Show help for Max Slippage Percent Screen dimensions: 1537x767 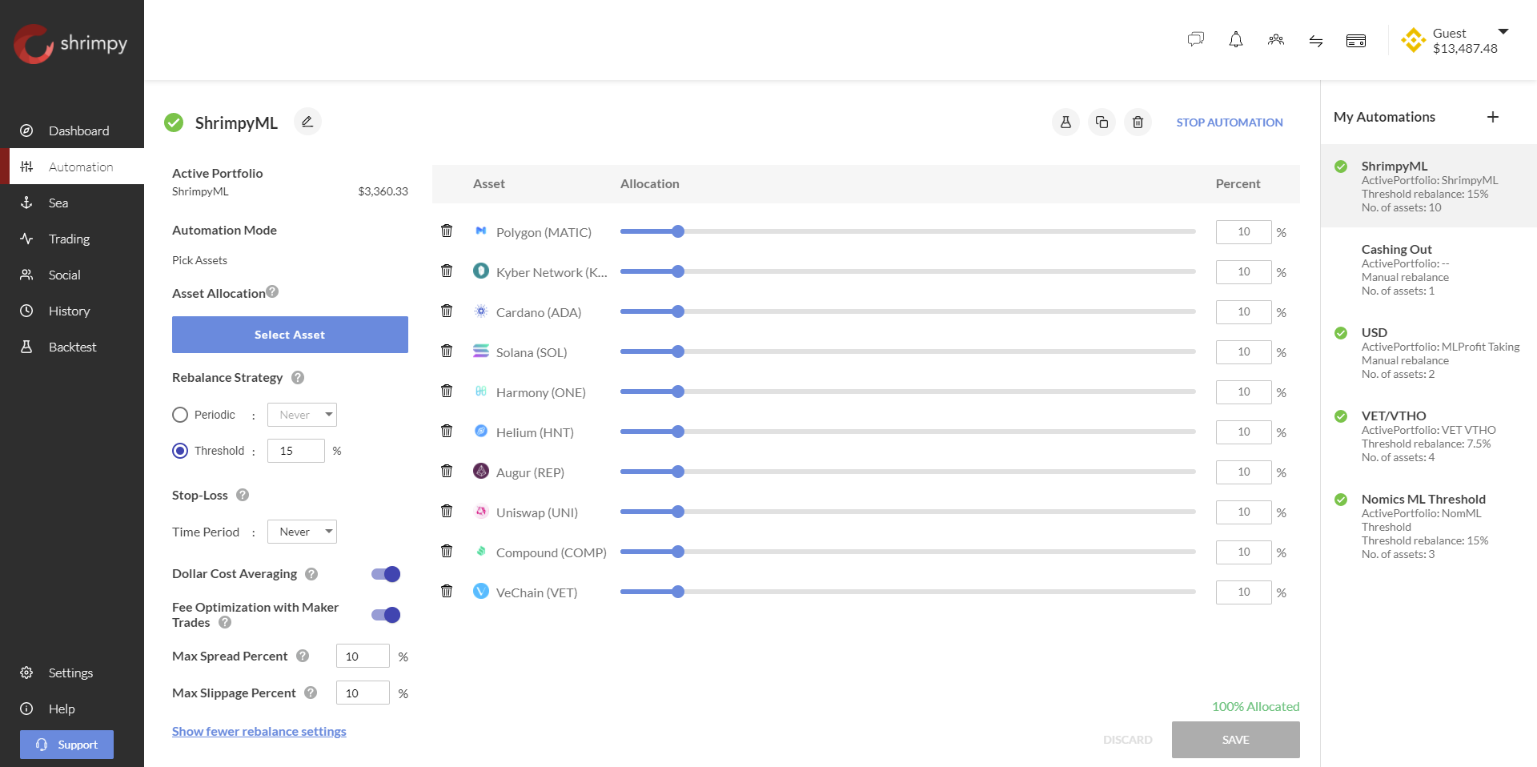311,693
